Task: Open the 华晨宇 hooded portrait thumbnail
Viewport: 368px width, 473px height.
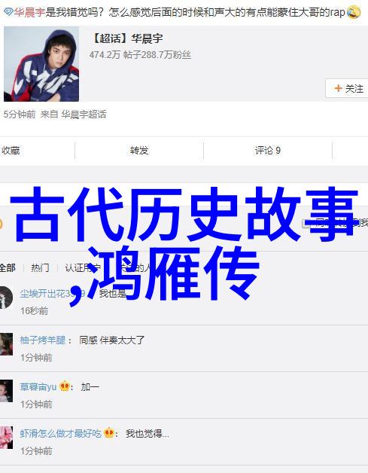Action: click(41, 64)
